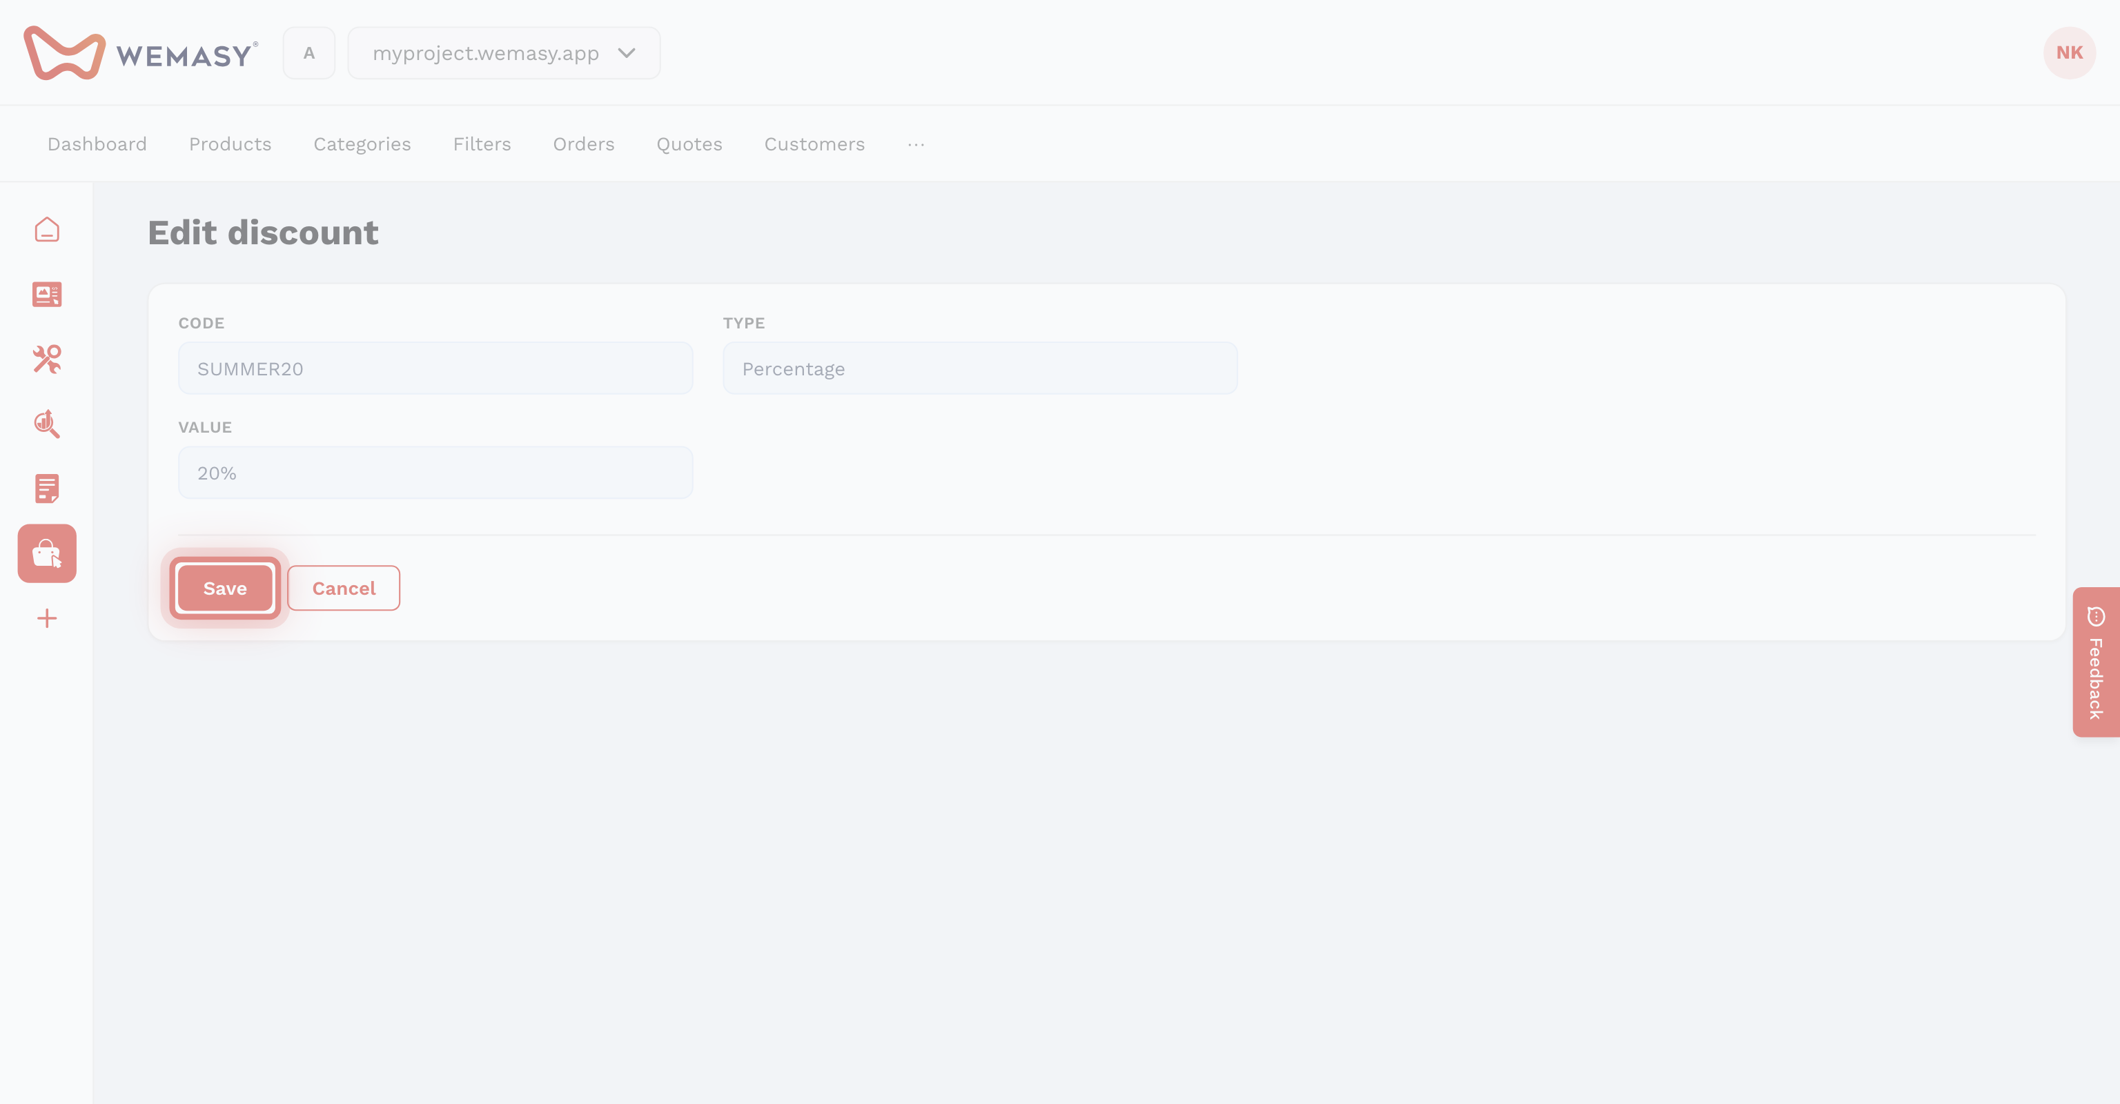This screenshot has height=1104, width=2120.
Task: Click the VALUE field label
Action: pos(205,428)
